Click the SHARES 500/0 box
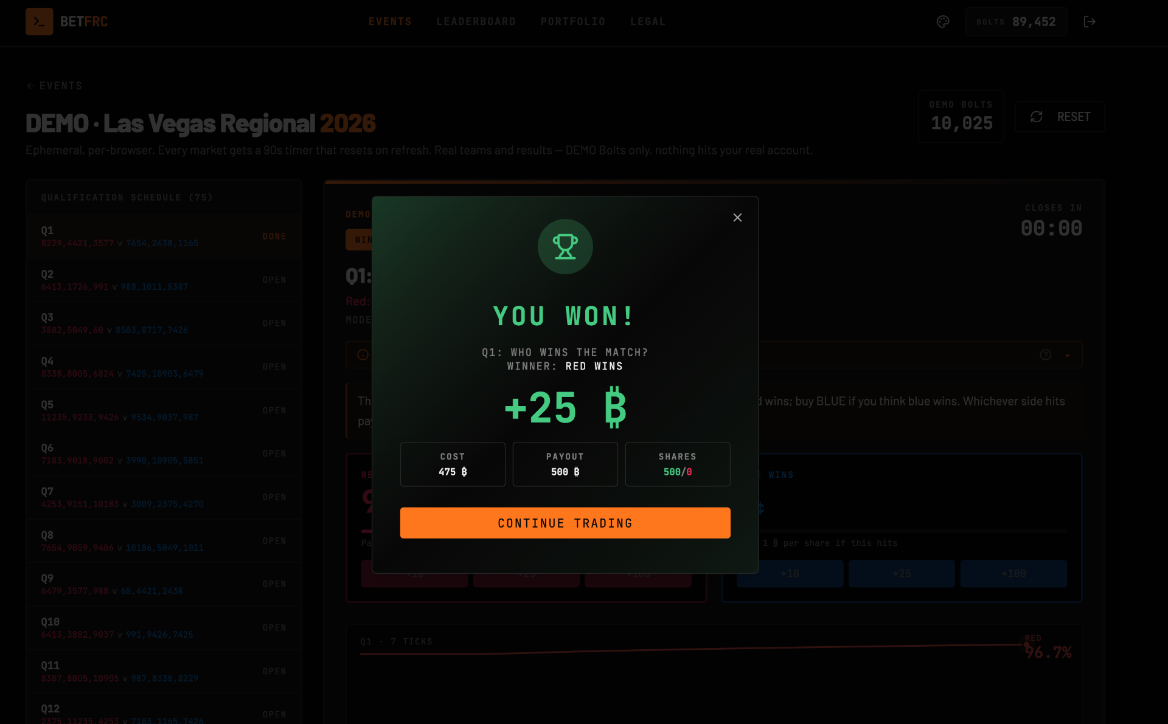 point(678,464)
